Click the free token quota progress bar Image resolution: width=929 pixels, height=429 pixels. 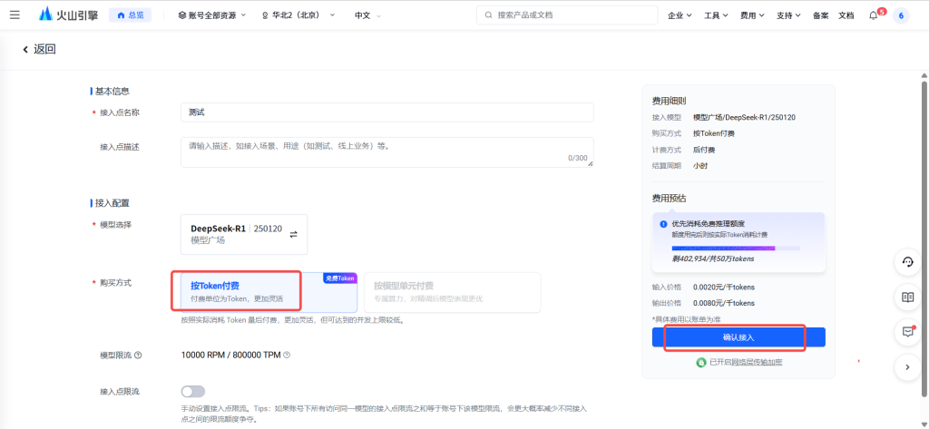click(x=736, y=248)
